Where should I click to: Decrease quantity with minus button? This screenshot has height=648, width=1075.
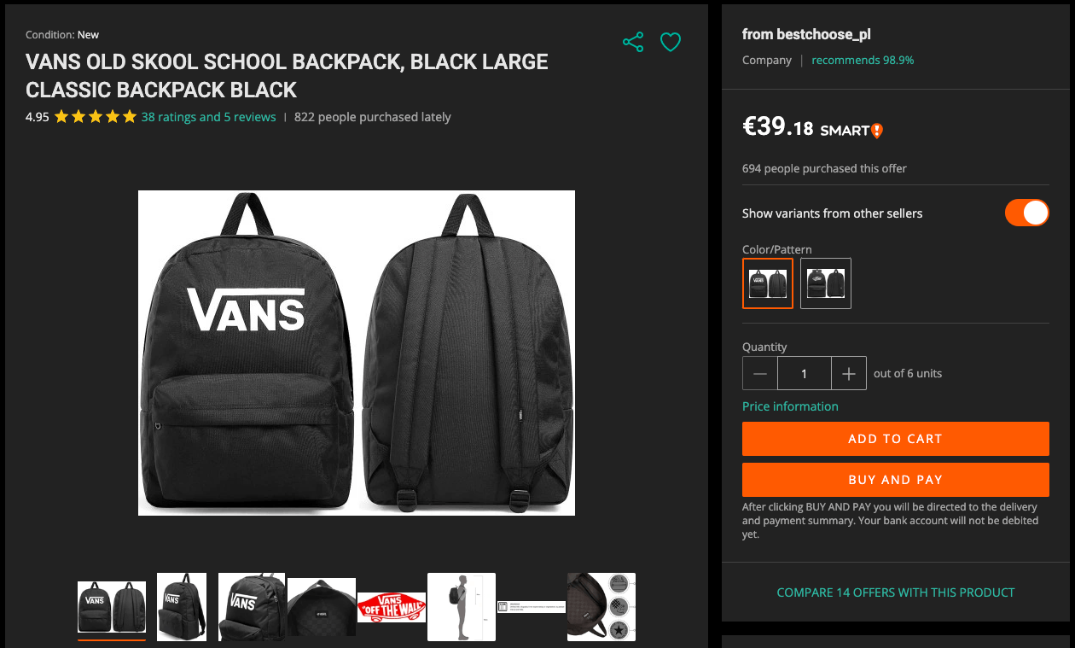click(760, 374)
